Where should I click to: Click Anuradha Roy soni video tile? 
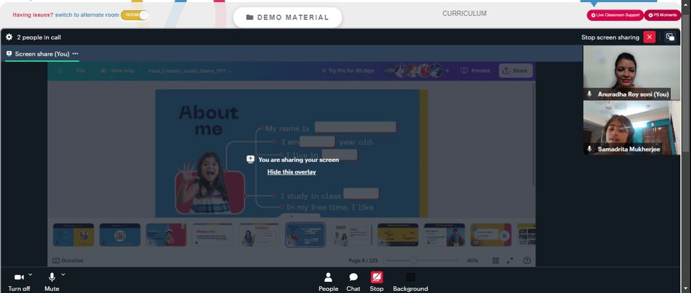(x=632, y=72)
